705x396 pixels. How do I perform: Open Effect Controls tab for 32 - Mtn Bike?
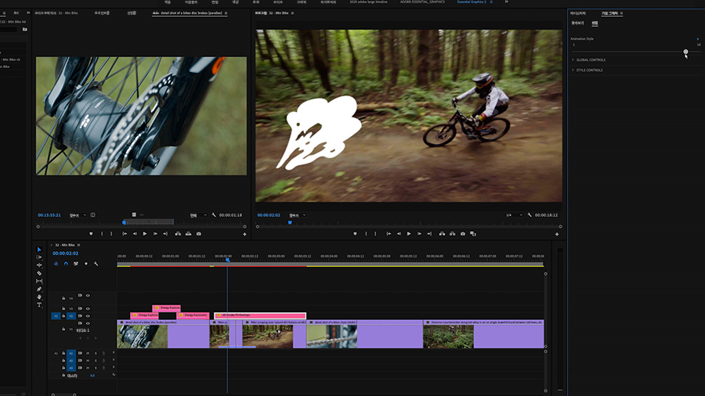coord(56,13)
